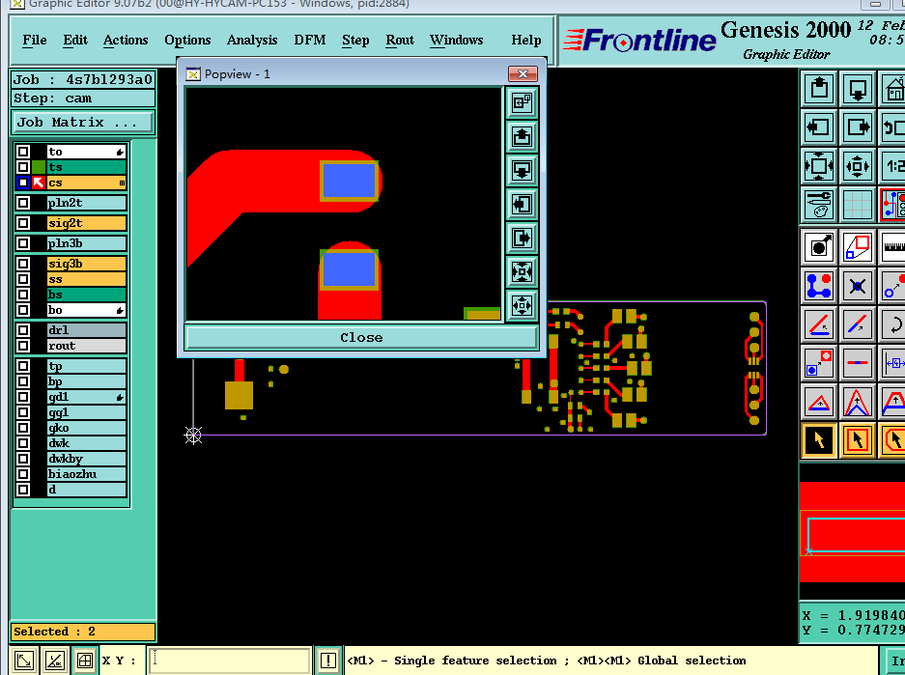Click the snap grid icon beside X Y field
This screenshot has width=905, height=675.
pyautogui.click(x=85, y=660)
